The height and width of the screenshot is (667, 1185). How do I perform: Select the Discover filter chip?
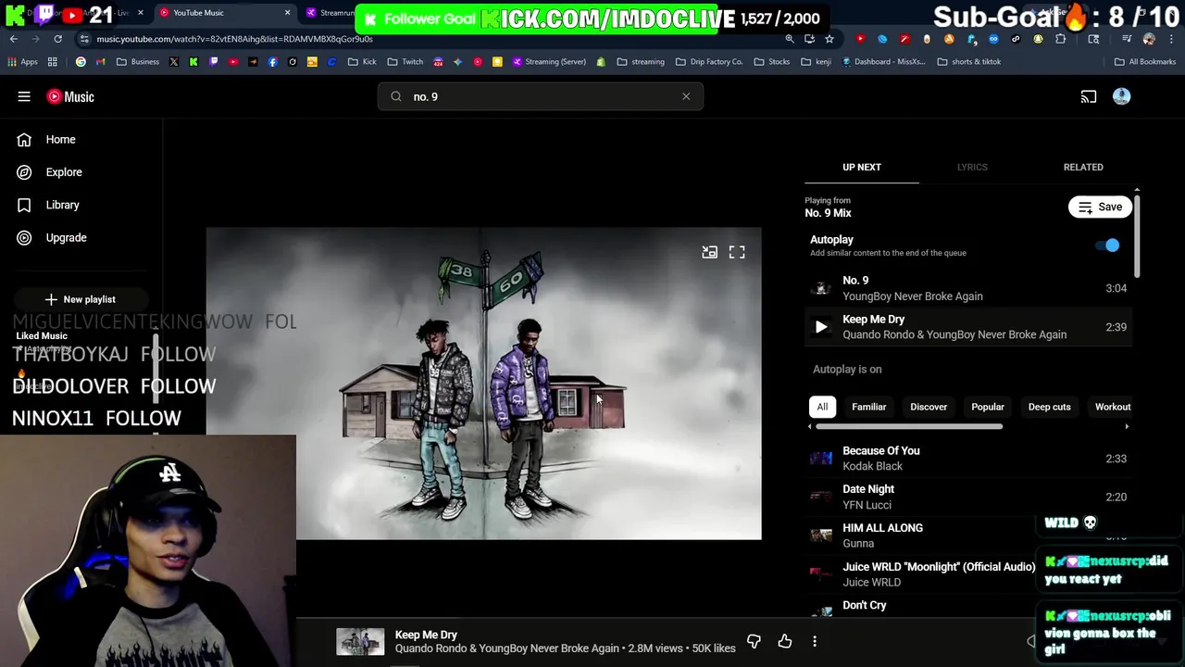(929, 407)
